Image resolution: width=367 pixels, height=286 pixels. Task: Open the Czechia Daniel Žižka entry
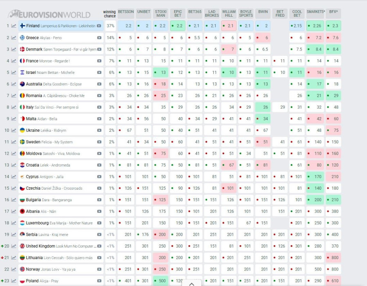pyautogui.click(x=61, y=188)
